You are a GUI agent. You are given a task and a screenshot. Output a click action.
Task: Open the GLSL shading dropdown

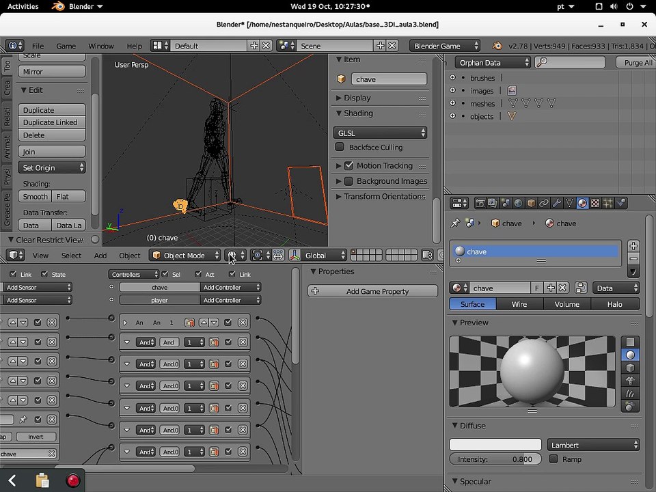point(380,133)
